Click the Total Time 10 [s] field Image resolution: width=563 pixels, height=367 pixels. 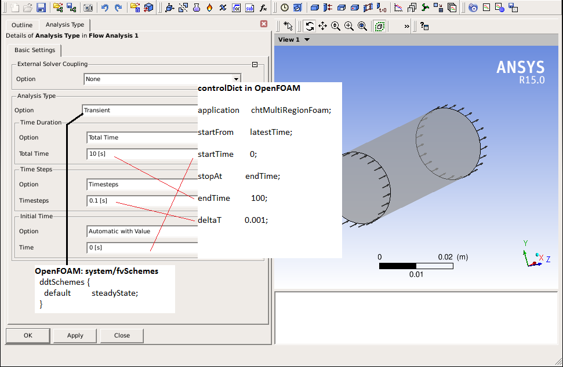[x=142, y=154]
